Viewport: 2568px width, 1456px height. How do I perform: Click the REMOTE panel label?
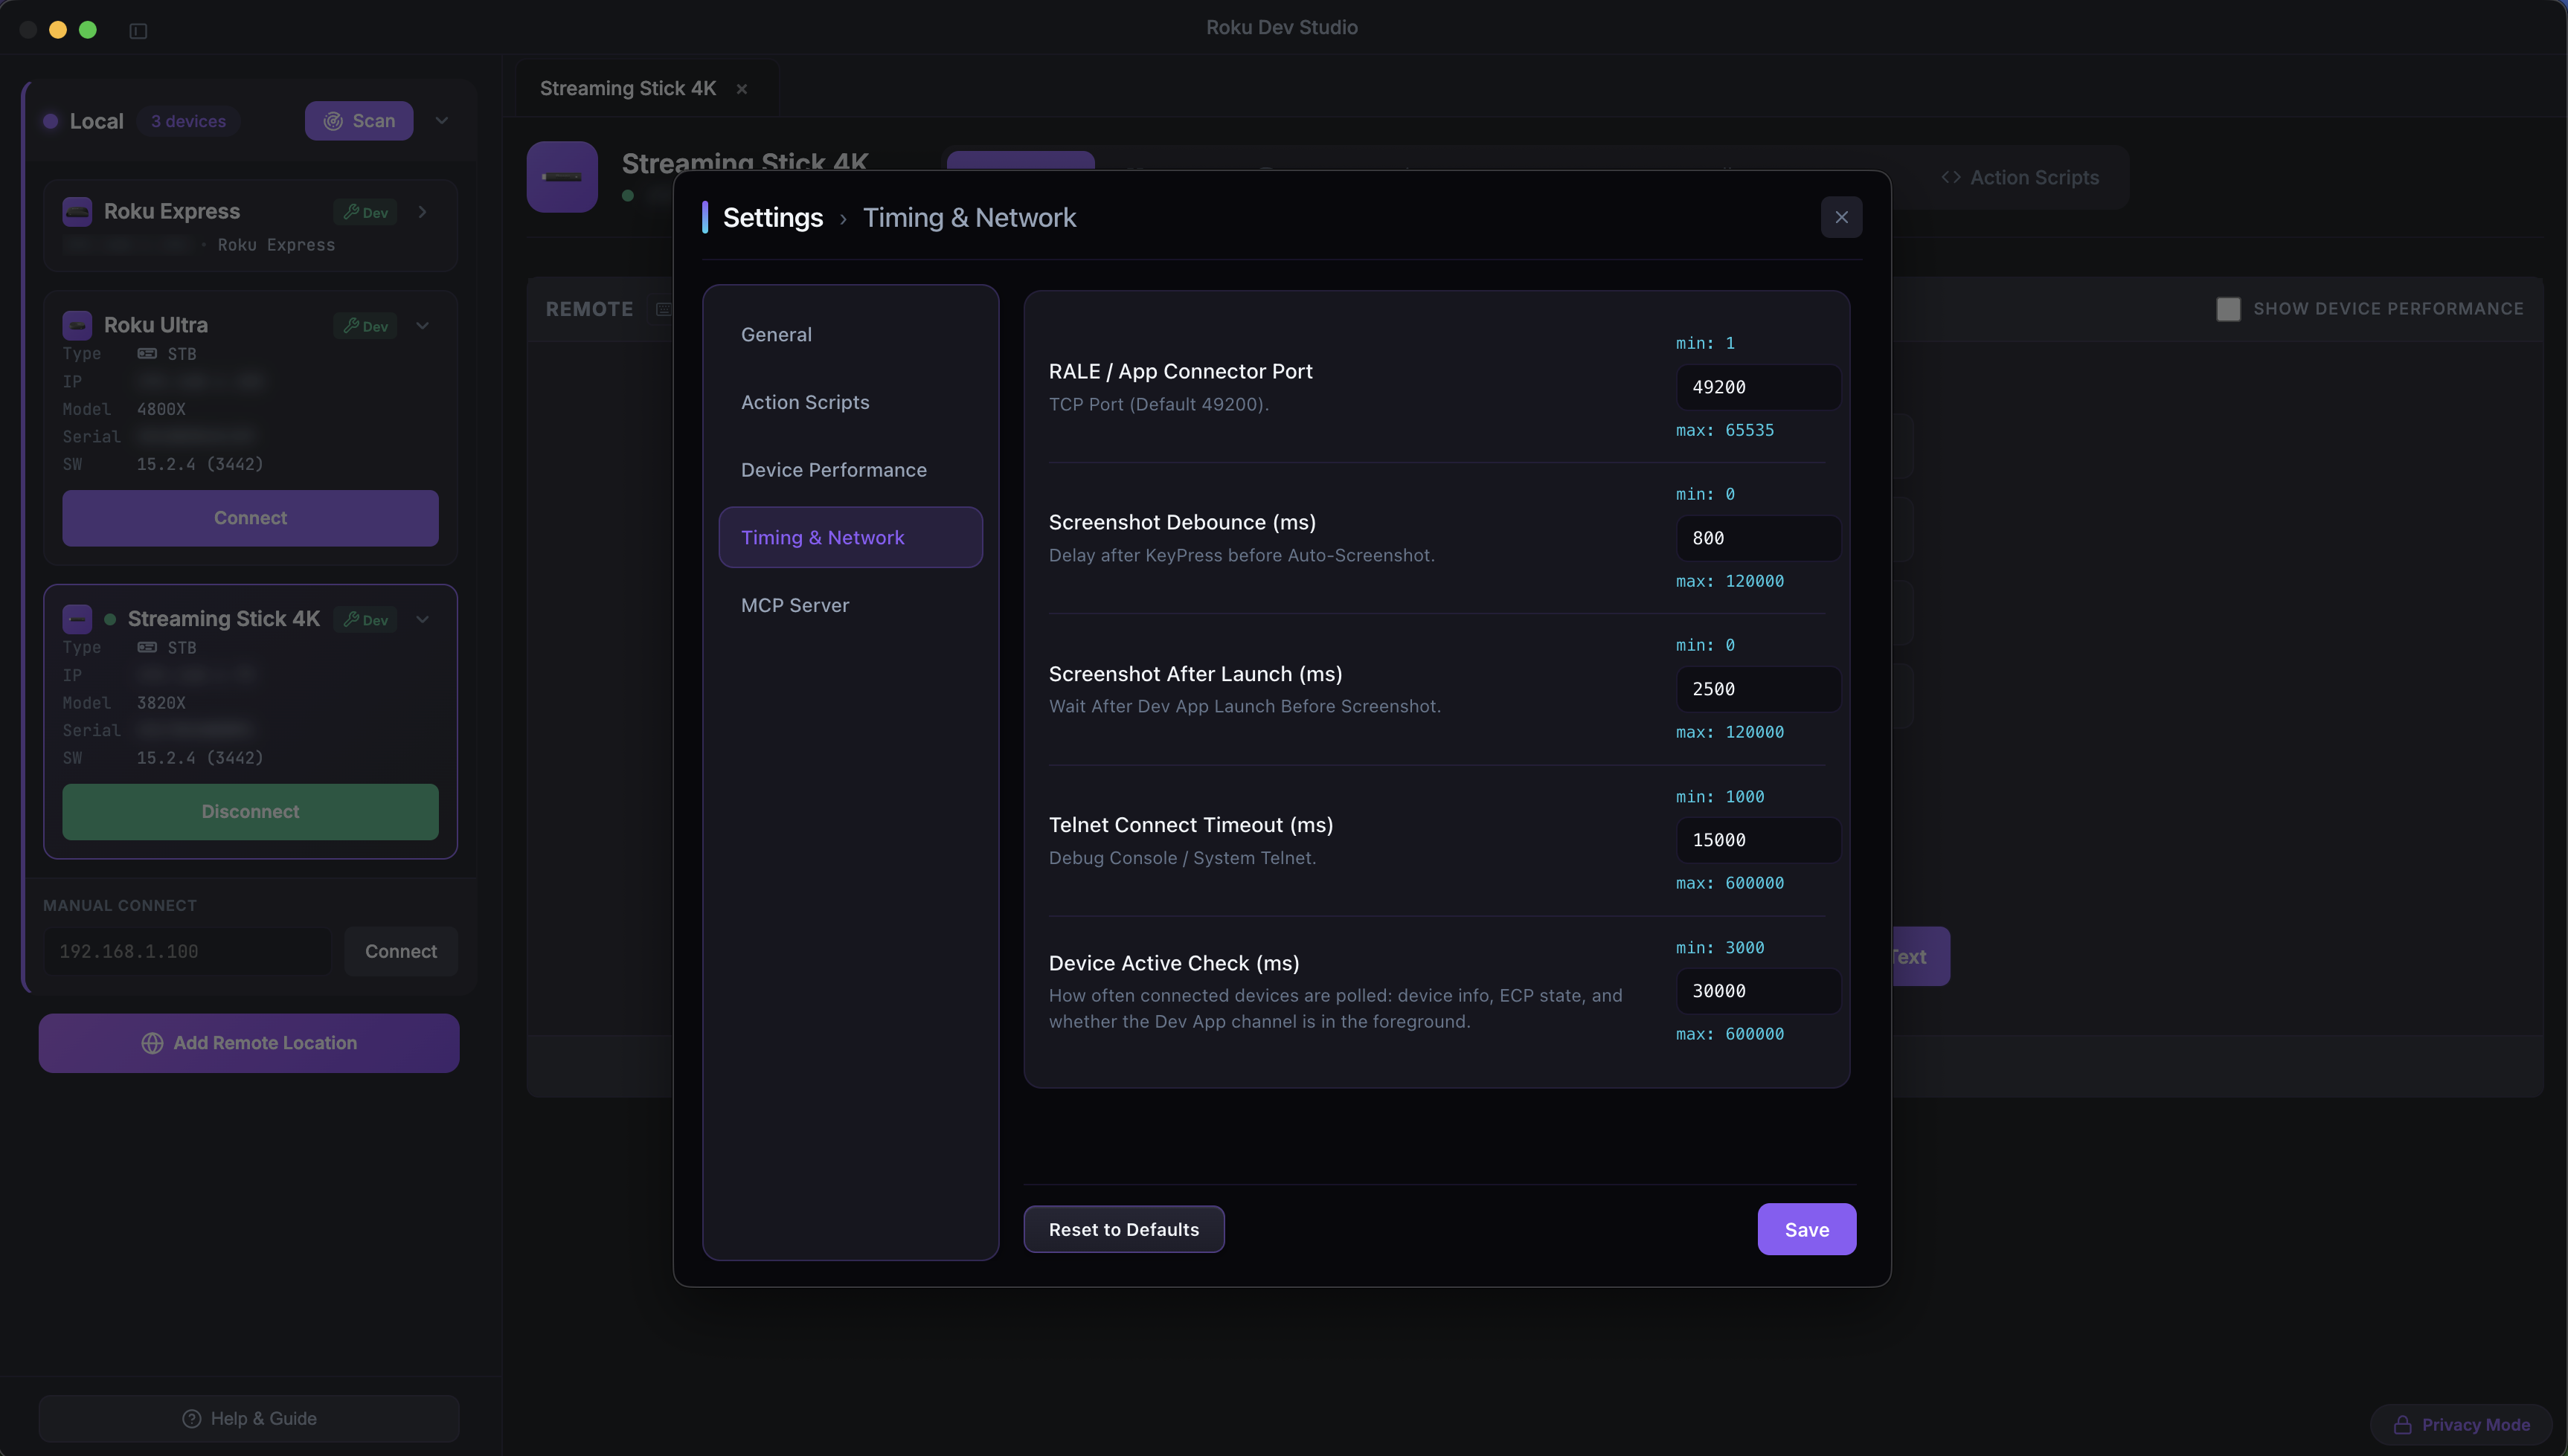coord(589,309)
